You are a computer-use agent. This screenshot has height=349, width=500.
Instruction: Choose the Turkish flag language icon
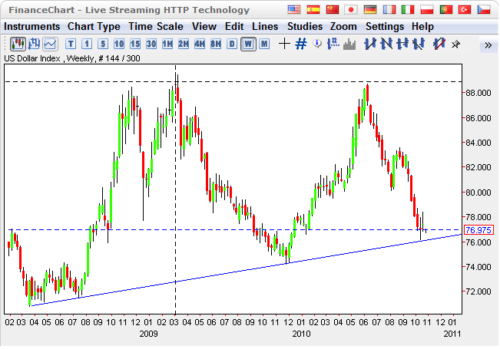pos(464,9)
